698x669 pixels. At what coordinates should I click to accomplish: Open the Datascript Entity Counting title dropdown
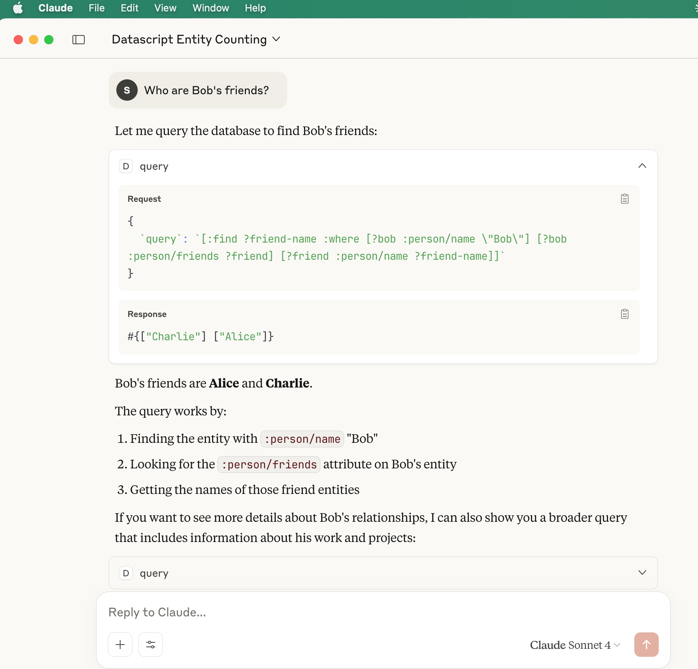click(196, 39)
